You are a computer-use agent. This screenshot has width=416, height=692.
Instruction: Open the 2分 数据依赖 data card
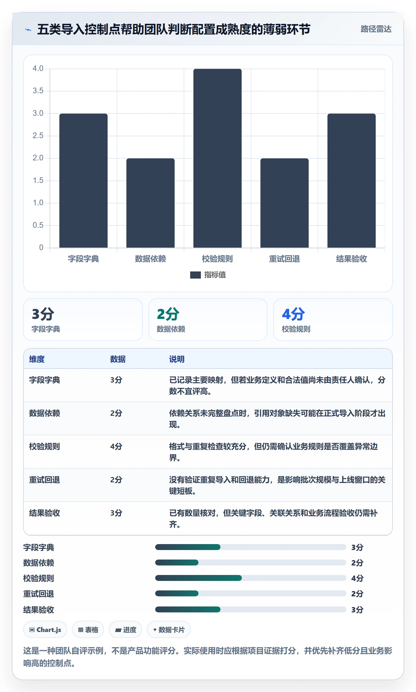coord(208,320)
